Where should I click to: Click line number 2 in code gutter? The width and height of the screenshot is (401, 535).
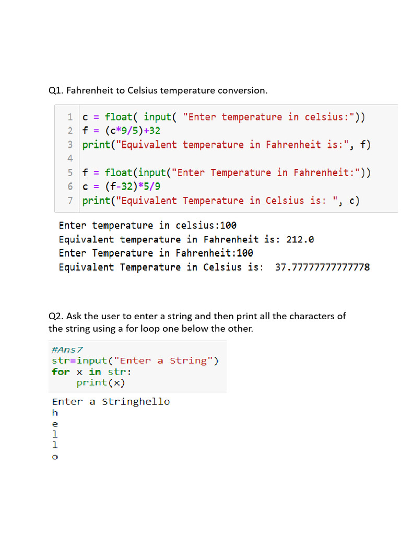point(70,131)
